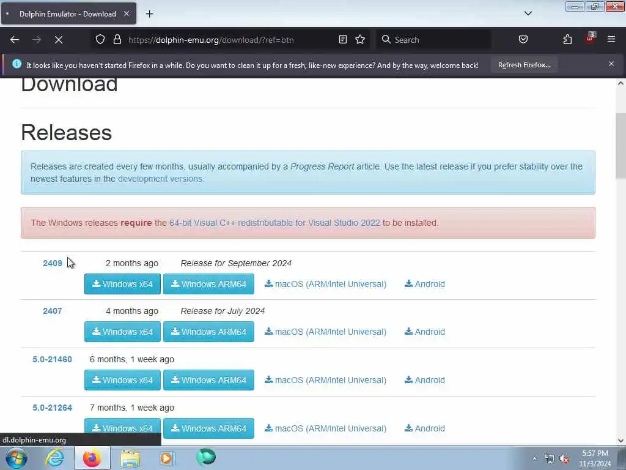This screenshot has height=470, width=626.
Task: Click the Refresh Firefox... button
Action: tap(524, 65)
